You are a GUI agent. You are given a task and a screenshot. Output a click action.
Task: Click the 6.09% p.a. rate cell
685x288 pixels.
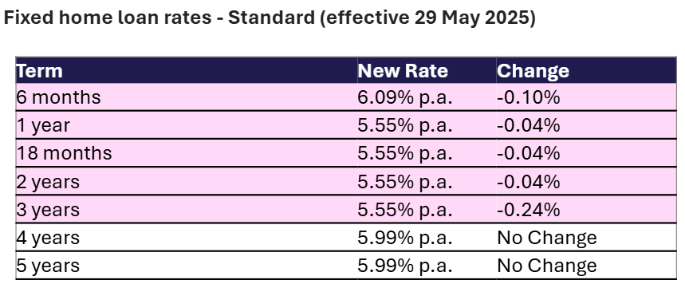(427, 97)
